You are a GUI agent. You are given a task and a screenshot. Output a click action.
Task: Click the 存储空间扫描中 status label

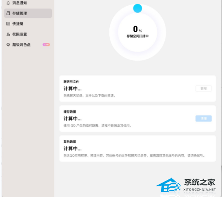(x=138, y=36)
